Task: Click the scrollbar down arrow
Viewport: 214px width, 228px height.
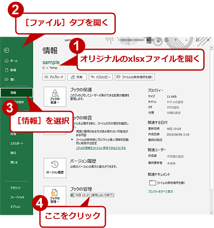Action: pyautogui.click(x=212, y=213)
